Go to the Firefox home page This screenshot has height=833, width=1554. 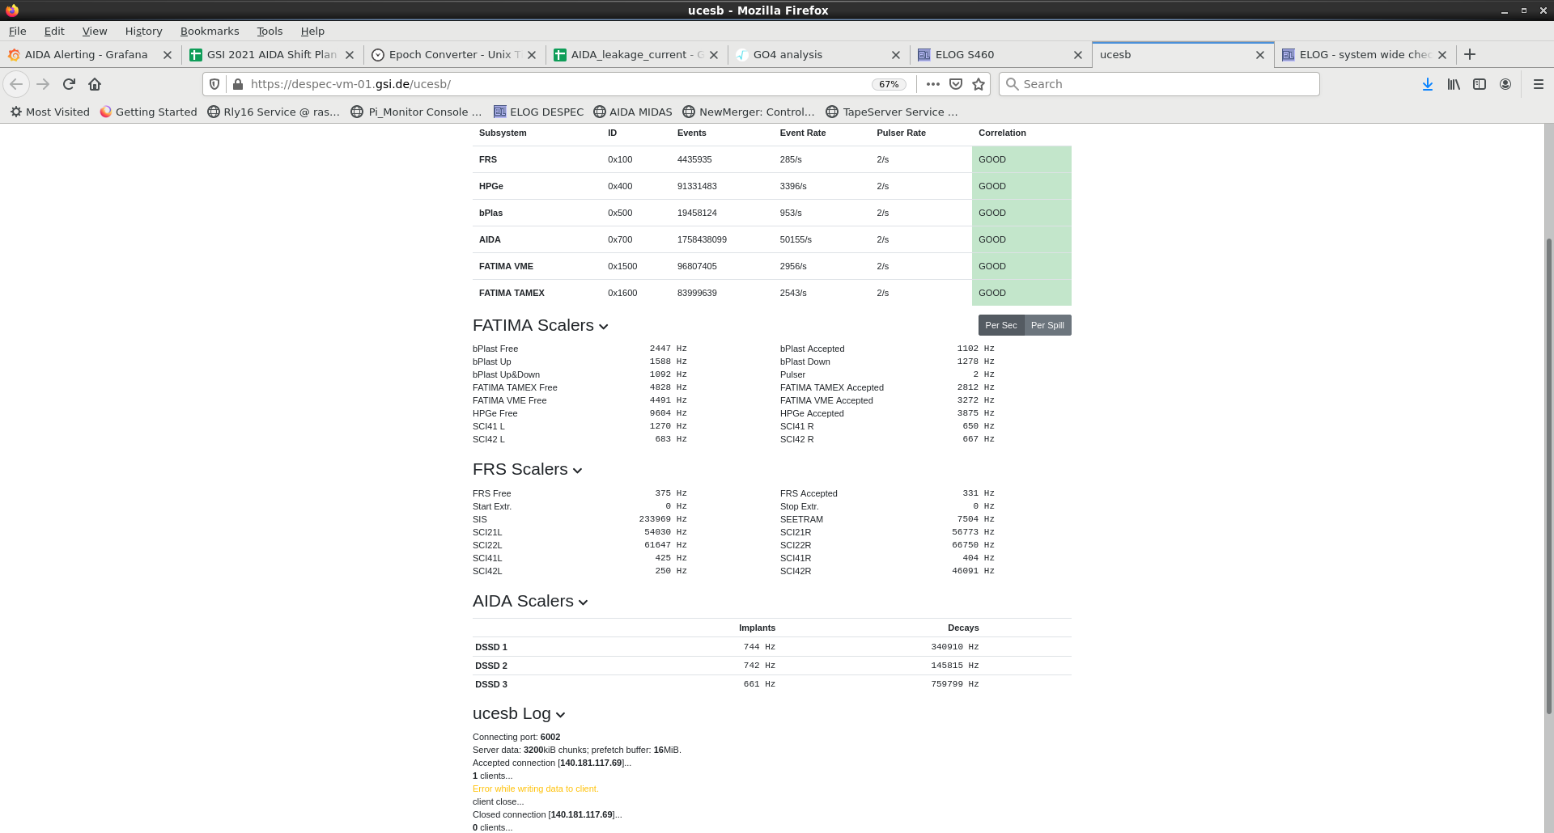(x=95, y=84)
